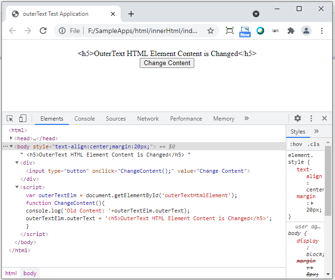The image size is (335, 280).
Task: Reload the current page
Action: tap(43, 31)
